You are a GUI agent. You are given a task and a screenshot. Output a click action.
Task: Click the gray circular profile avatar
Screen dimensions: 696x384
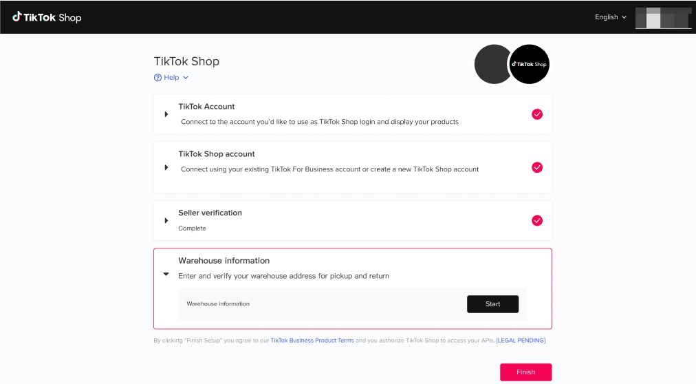(492, 64)
